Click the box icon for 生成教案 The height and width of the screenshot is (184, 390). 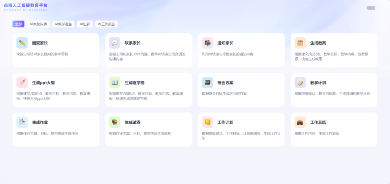pos(300,43)
